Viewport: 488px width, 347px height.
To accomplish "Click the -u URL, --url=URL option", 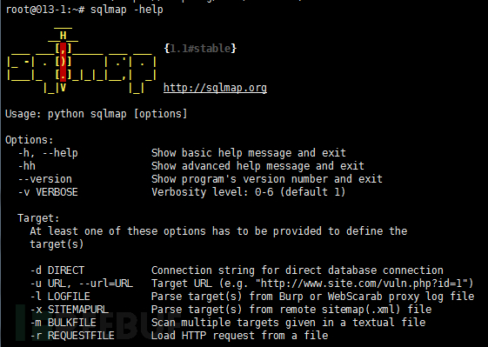I will coord(82,284).
